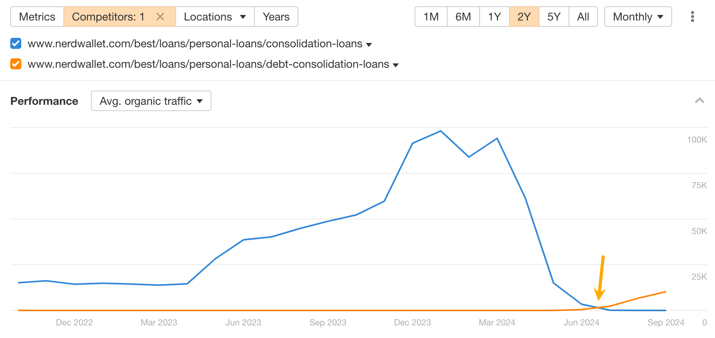Click the Years filter button
This screenshot has height=338, width=715.
[x=276, y=17]
